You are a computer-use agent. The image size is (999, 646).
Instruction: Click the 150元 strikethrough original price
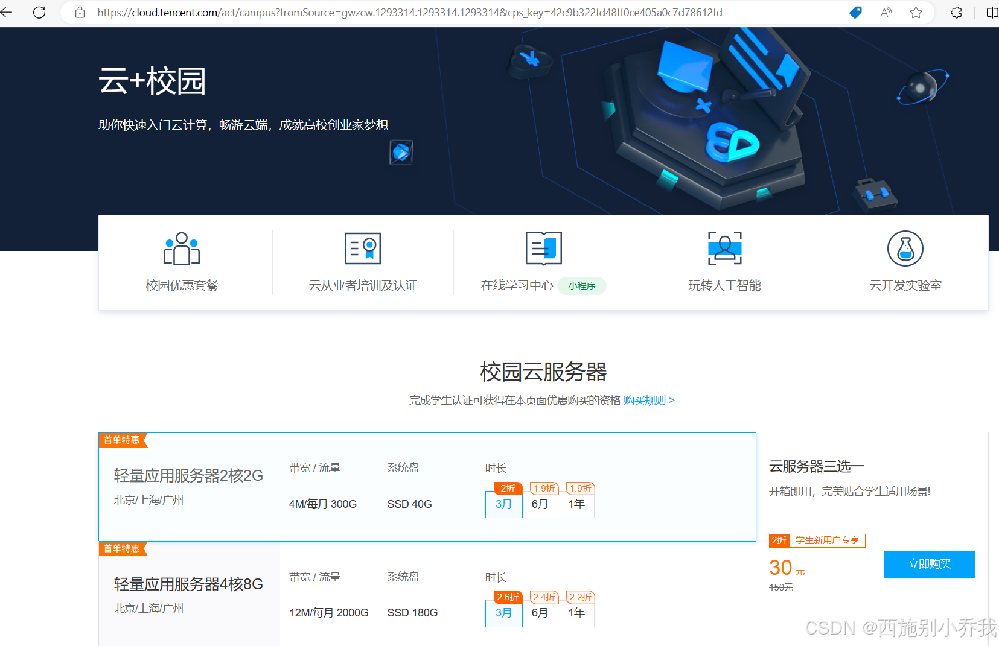pyautogui.click(x=781, y=587)
